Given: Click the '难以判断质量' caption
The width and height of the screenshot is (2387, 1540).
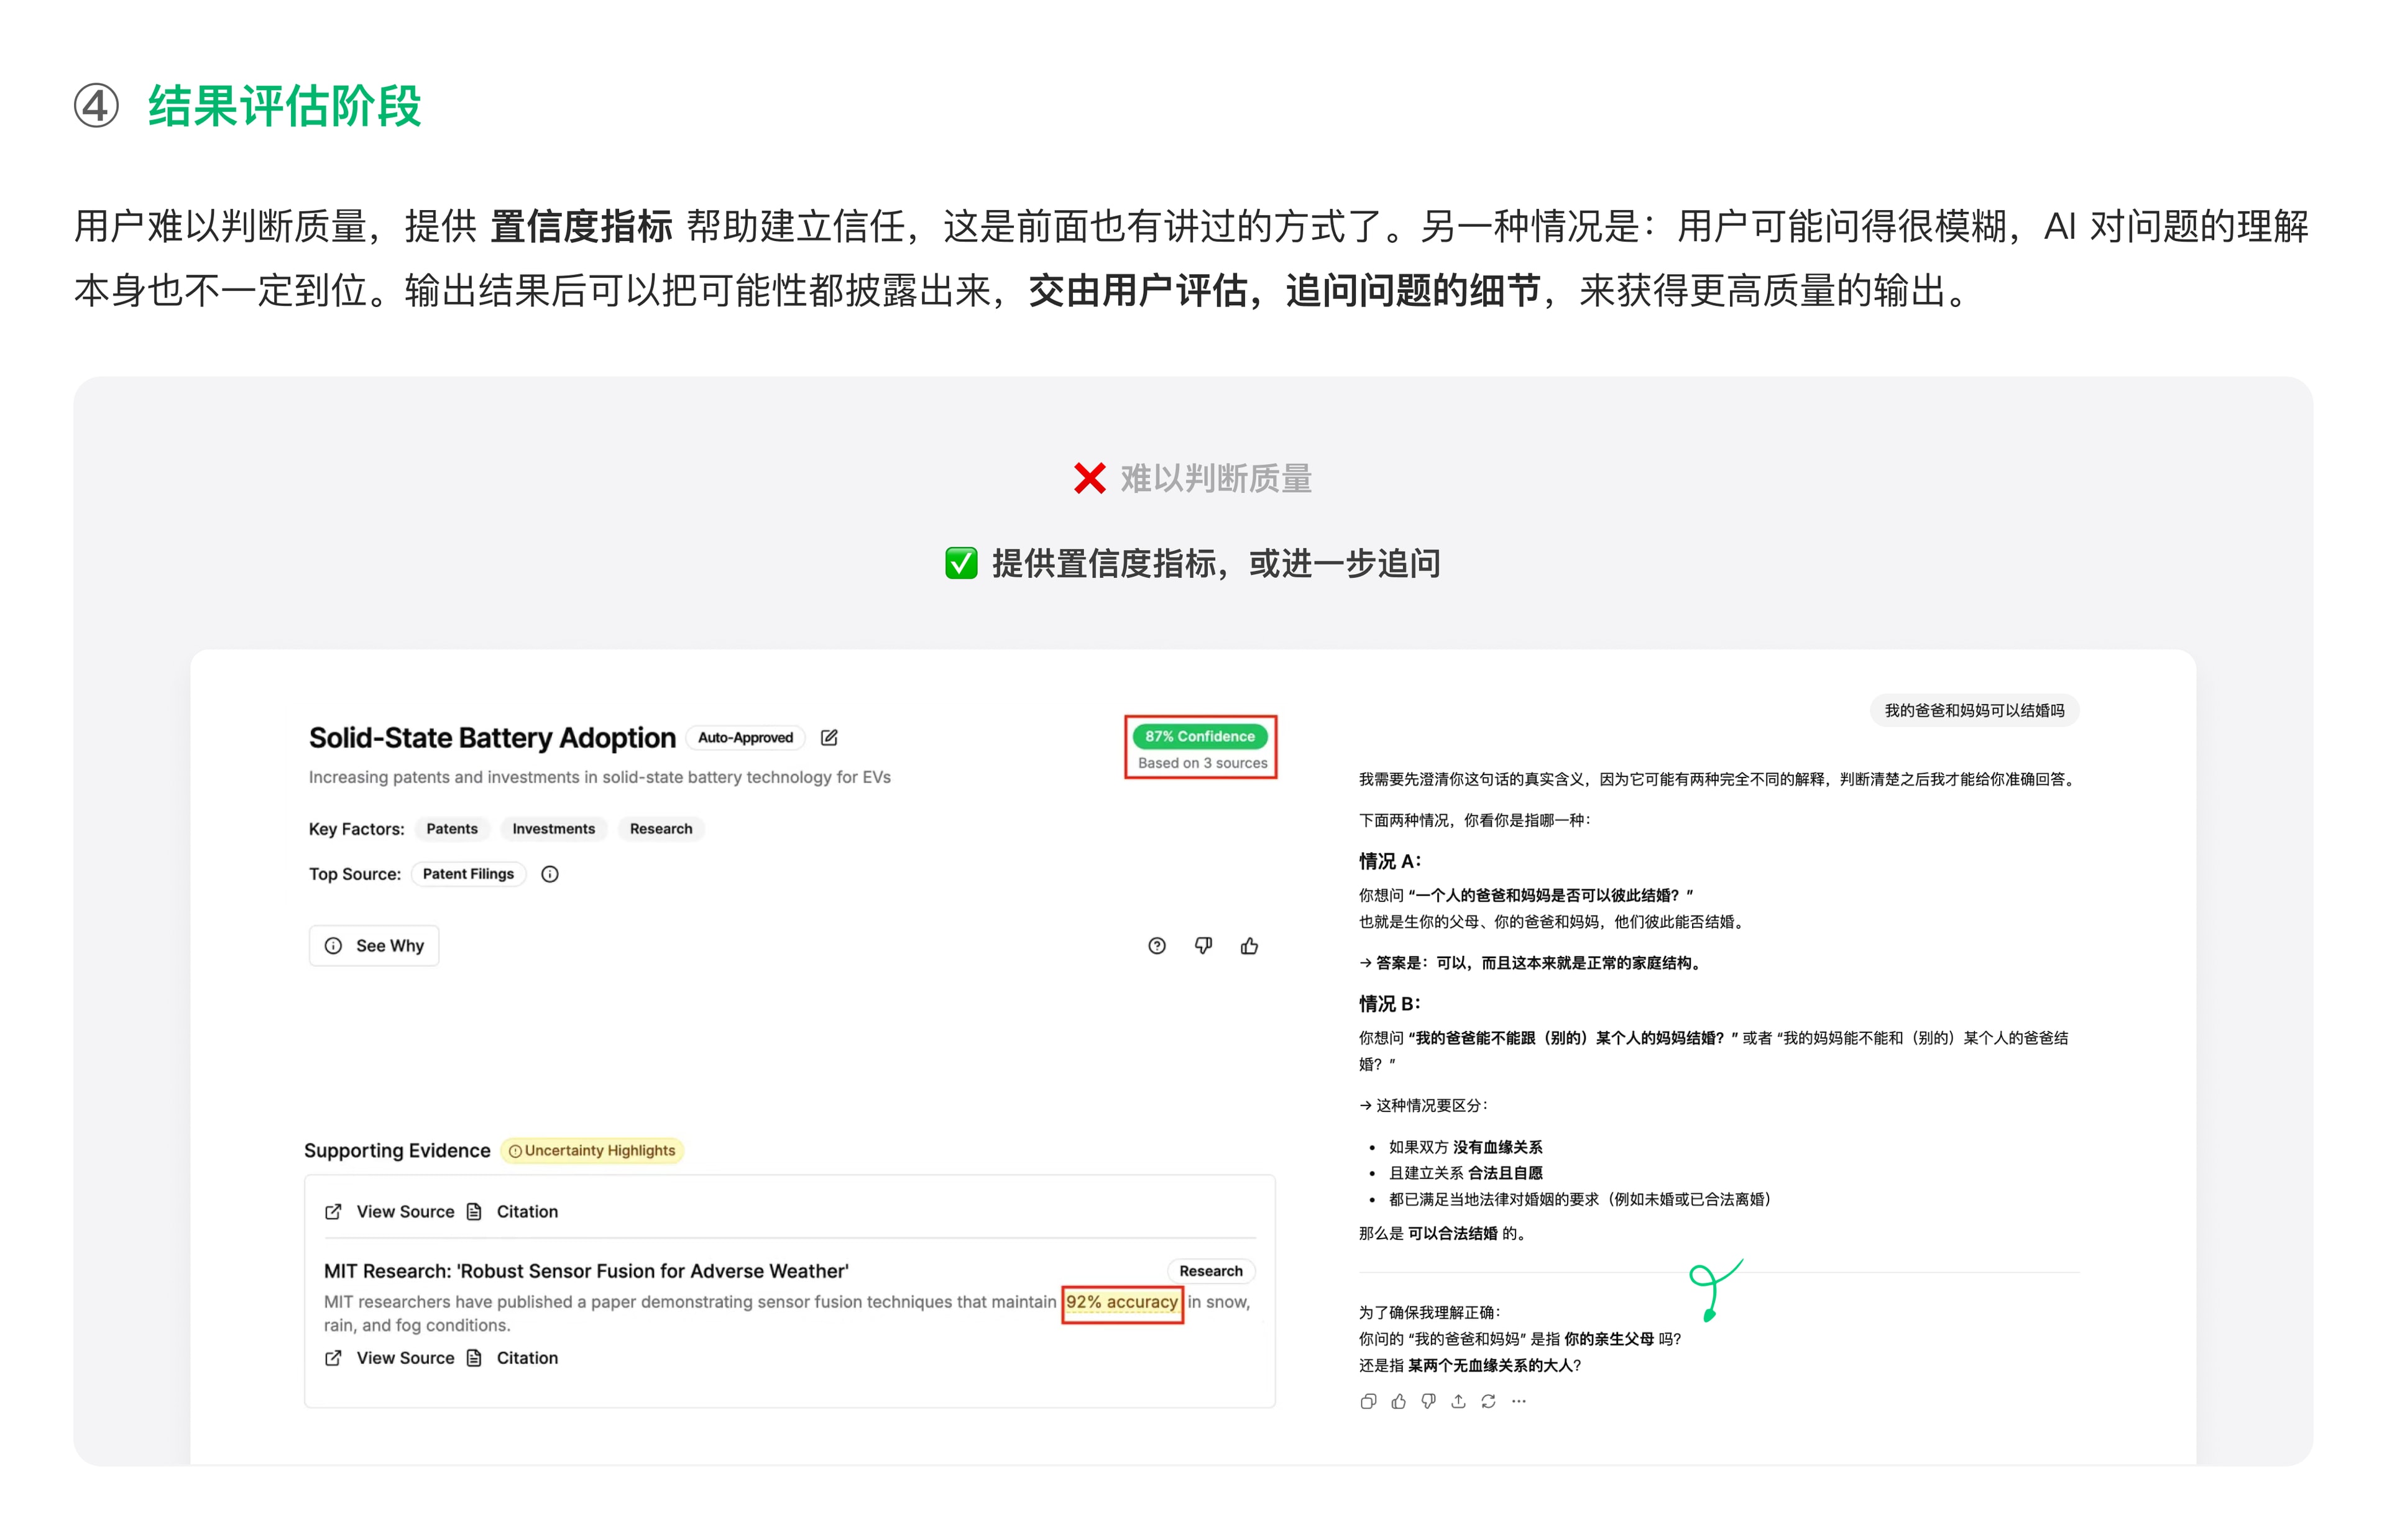Looking at the screenshot, I should [1215, 479].
